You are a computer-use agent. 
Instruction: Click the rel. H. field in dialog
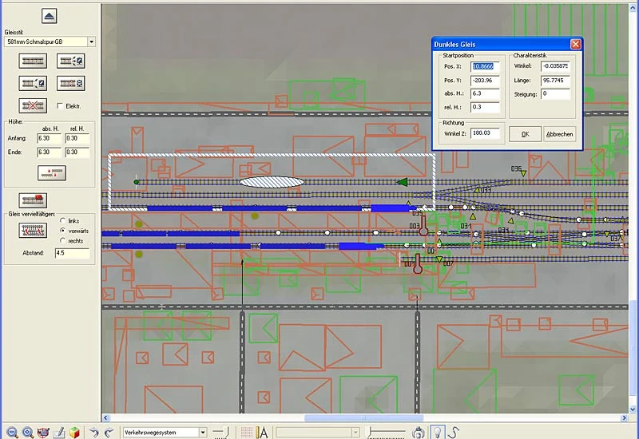click(x=485, y=107)
